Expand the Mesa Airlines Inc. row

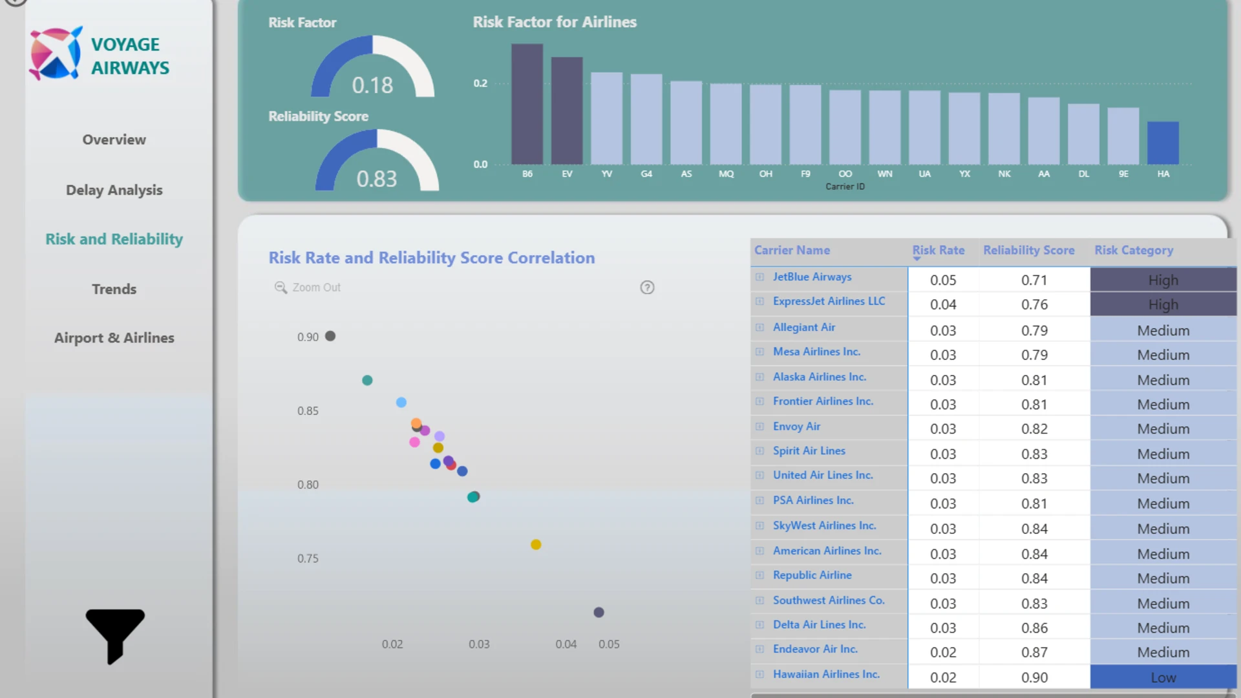(760, 352)
